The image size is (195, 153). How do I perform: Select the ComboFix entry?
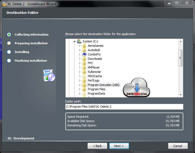pyautogui.click(x=94, y=54)
